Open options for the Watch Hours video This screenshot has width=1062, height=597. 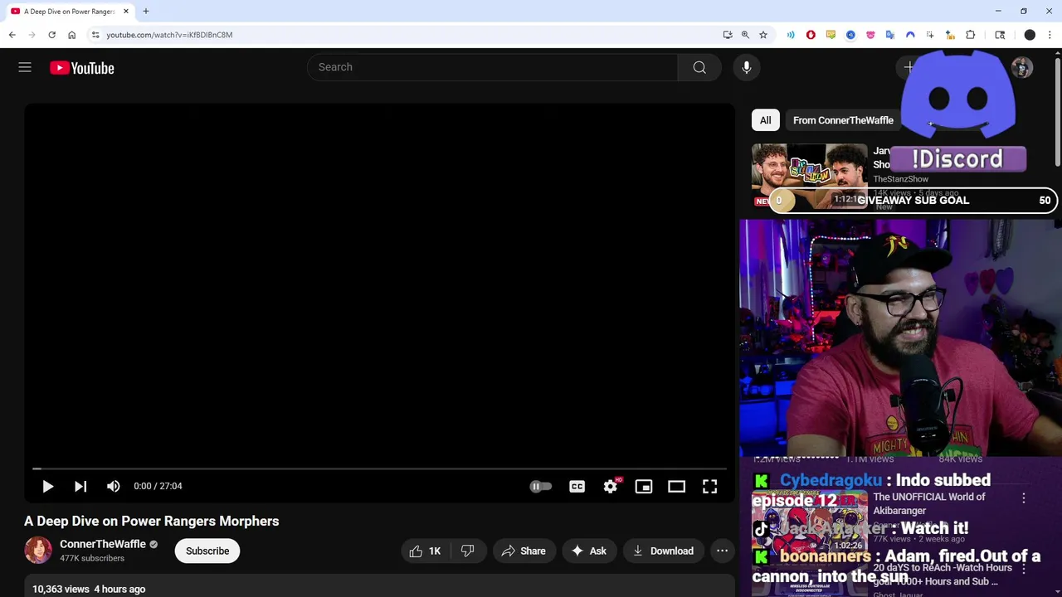click(1023, 569)
